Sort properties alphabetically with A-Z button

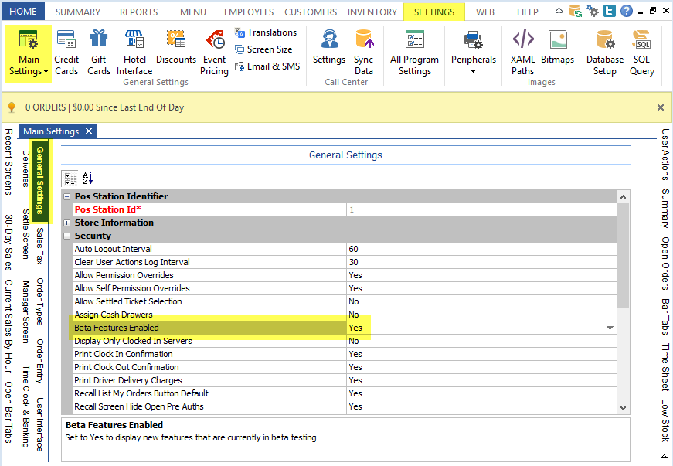[x=87, y=178]
